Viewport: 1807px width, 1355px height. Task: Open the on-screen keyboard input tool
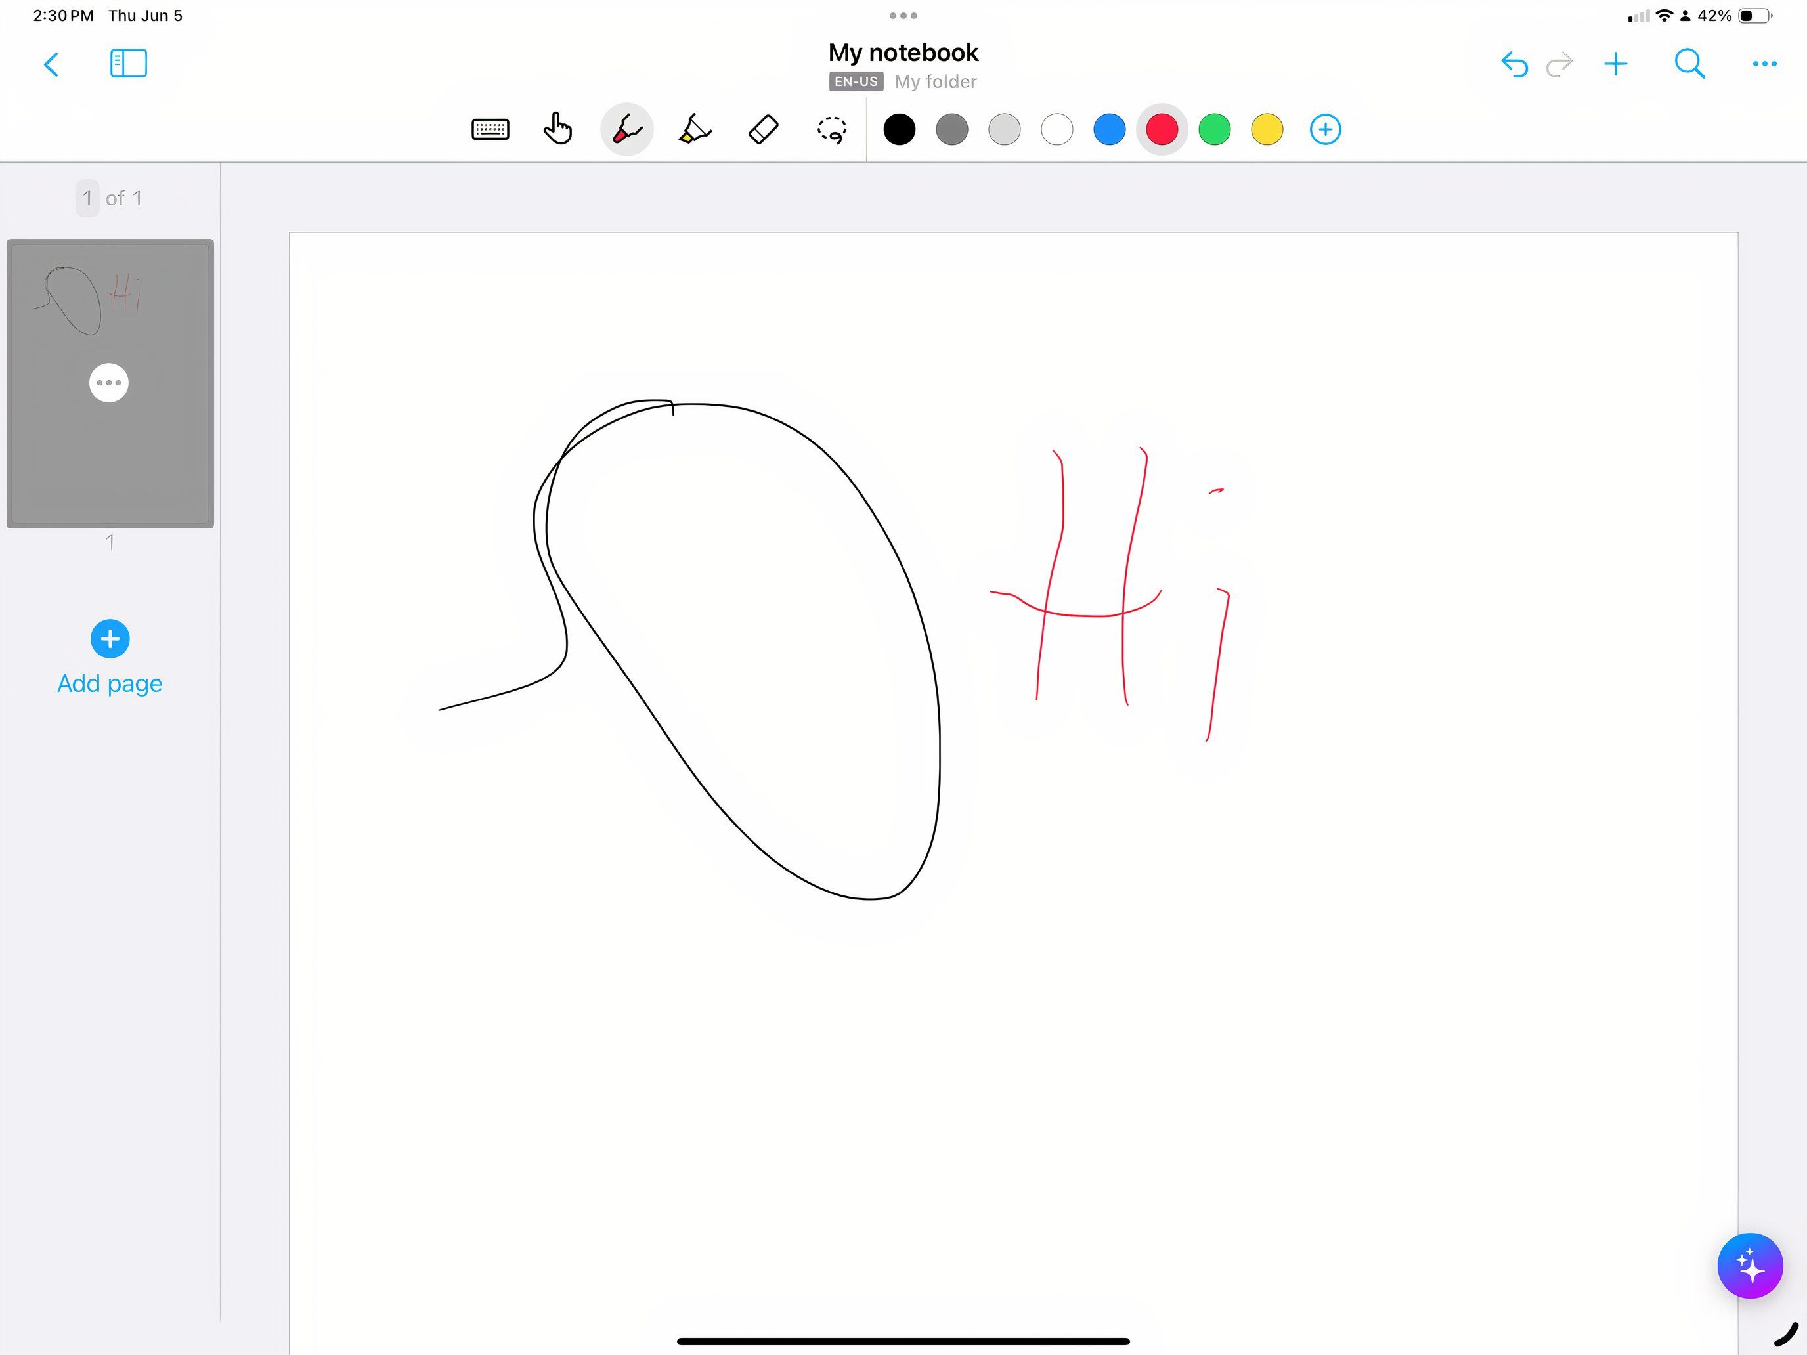click(489, 129)
